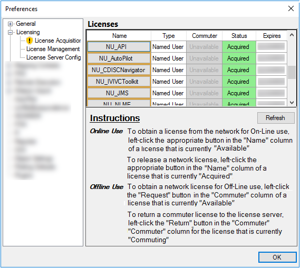The height and width of the screenshot is (268, 300).
Task: Click the Name column header
Action: (x=119, y=36)
